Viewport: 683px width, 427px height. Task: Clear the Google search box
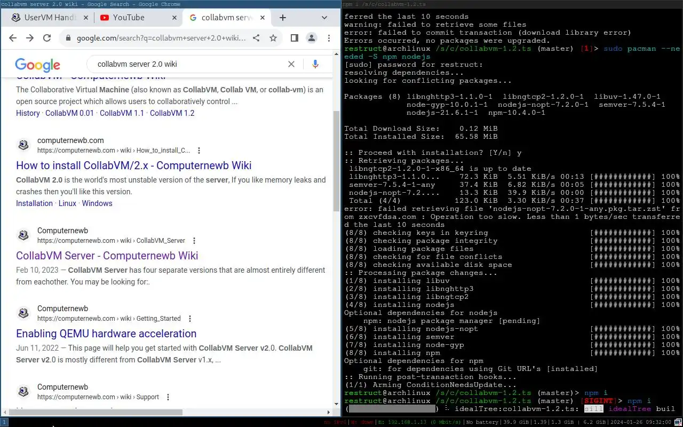coord(291,64)
